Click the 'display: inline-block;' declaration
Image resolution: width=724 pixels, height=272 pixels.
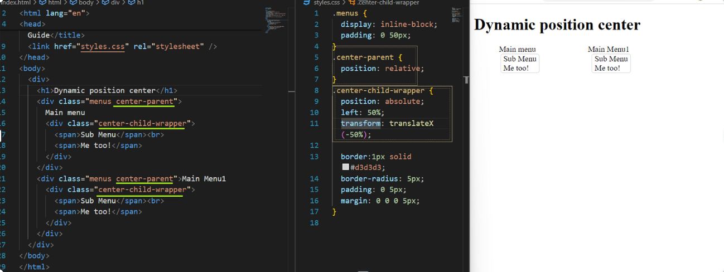click(389, 24)
